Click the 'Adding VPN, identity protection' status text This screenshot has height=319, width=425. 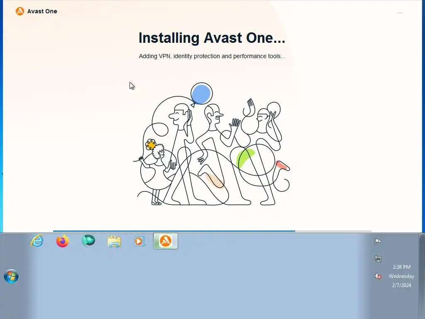click(x=212, y=56)
